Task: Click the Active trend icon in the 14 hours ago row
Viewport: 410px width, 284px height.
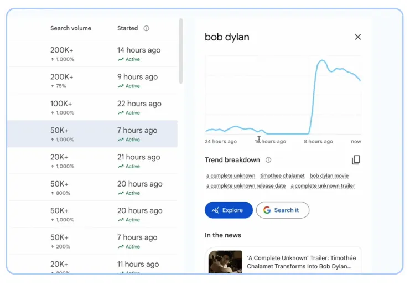Action: click(121, 59)
